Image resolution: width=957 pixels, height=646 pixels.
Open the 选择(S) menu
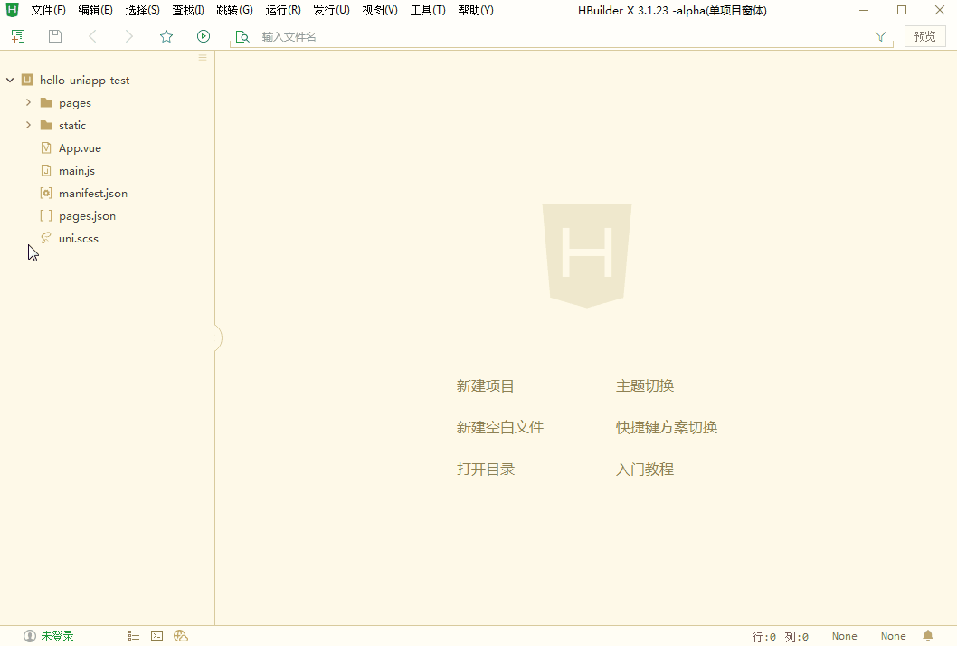click(x=142, y=10)
